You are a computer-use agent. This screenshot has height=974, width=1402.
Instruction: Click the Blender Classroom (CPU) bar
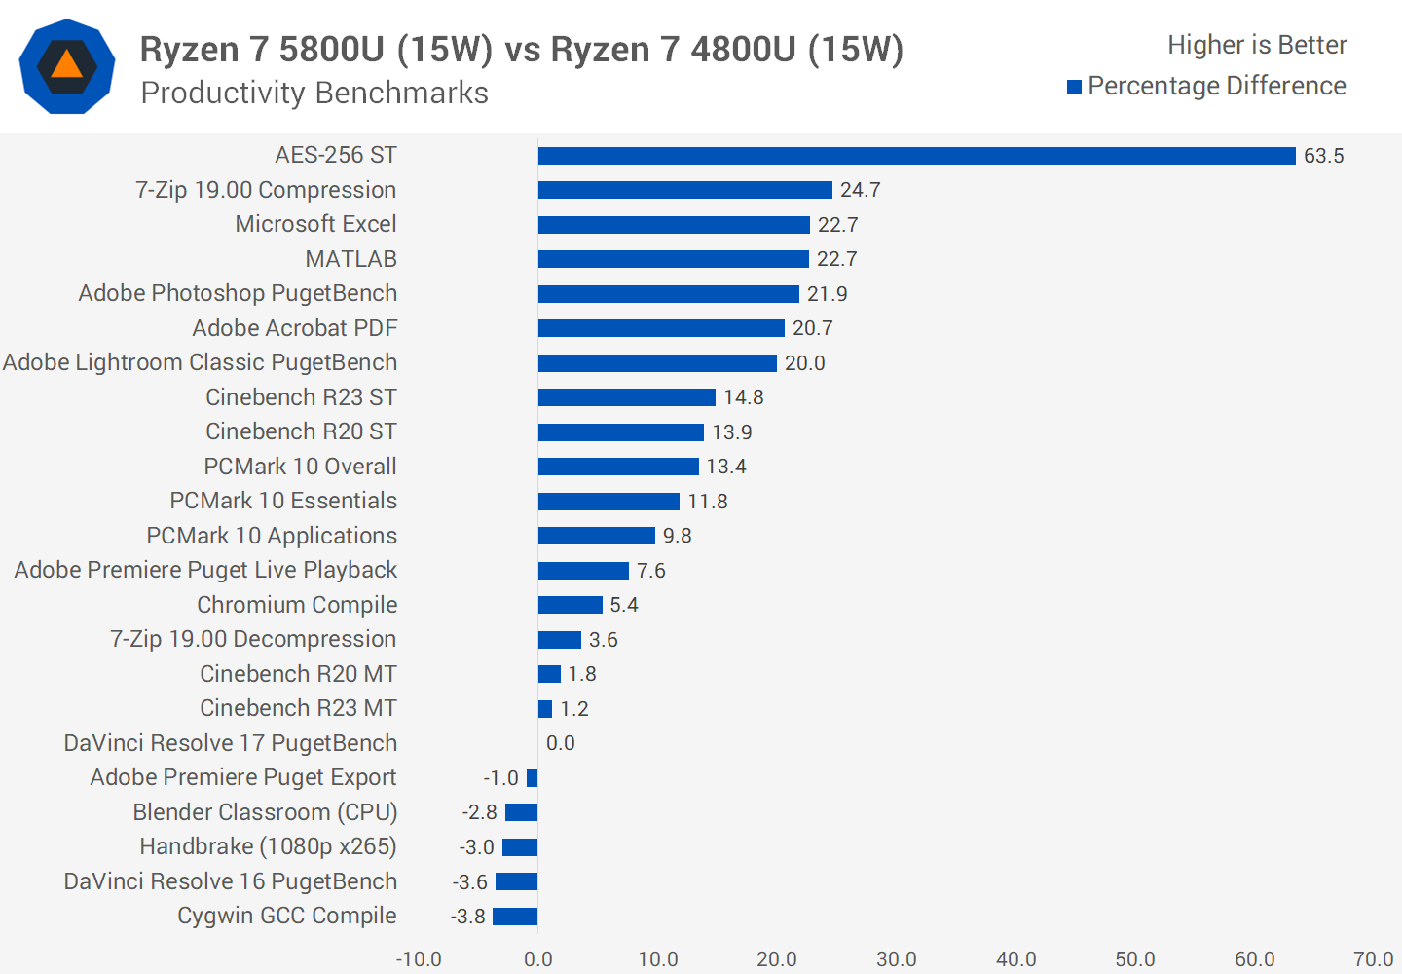(521, 812)
